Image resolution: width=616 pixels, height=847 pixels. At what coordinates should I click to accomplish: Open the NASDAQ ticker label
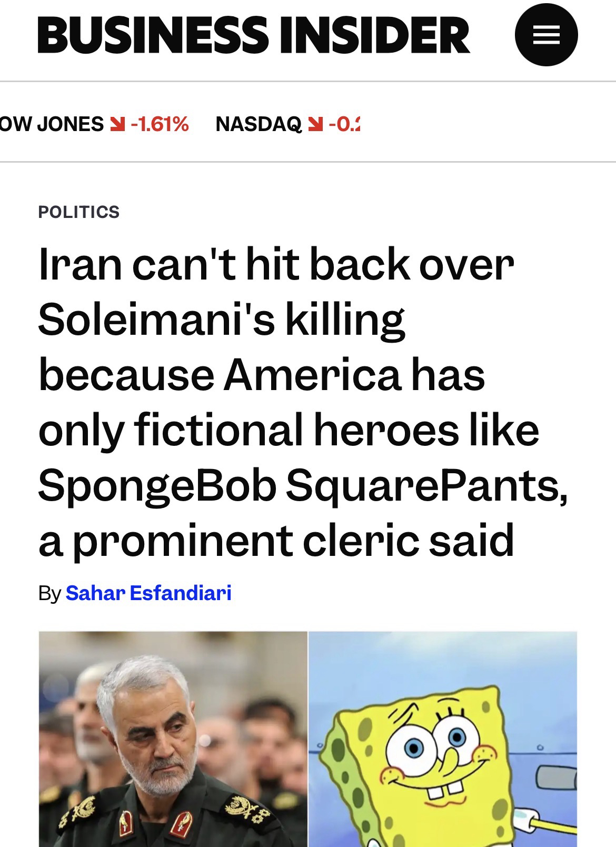click(x=259, y=124)
